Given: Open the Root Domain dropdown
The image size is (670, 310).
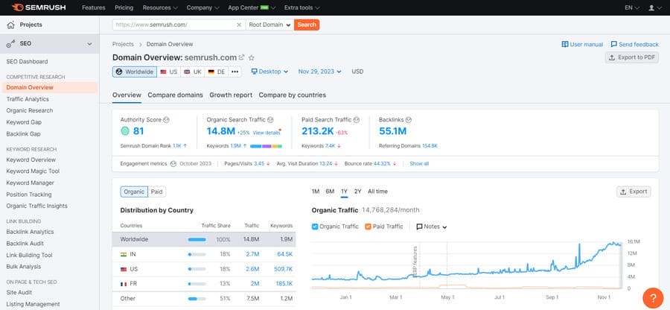Looking at the screenshot, I should click(269, 25).
